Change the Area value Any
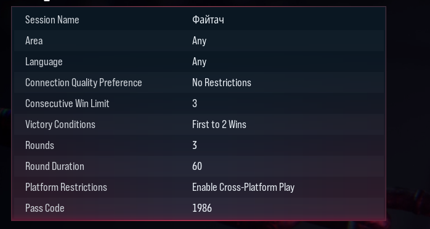Screen dimensions: 430x229 [199, 41]
